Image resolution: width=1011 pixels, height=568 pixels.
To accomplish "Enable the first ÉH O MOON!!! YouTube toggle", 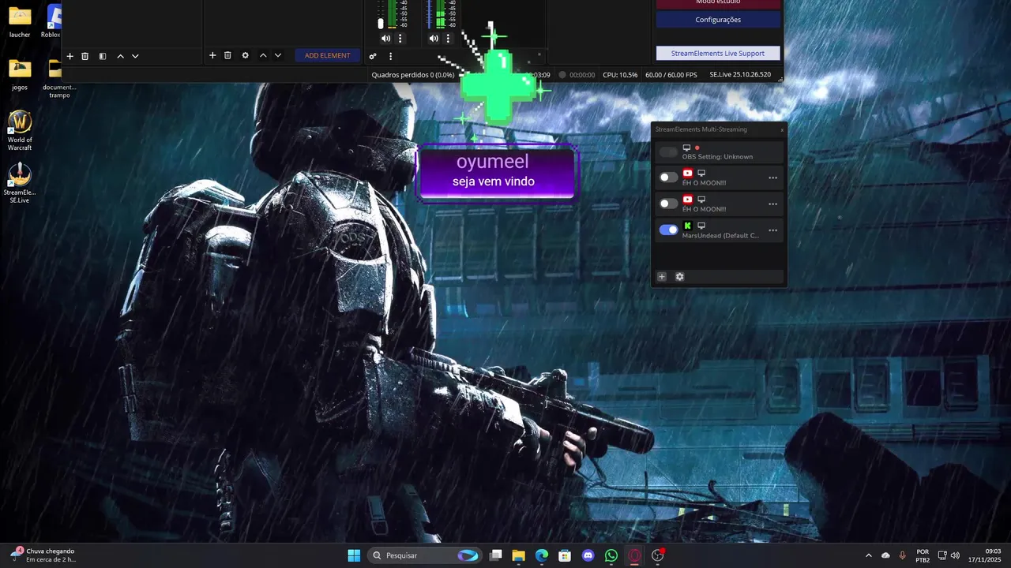I will tap(668, 177).
